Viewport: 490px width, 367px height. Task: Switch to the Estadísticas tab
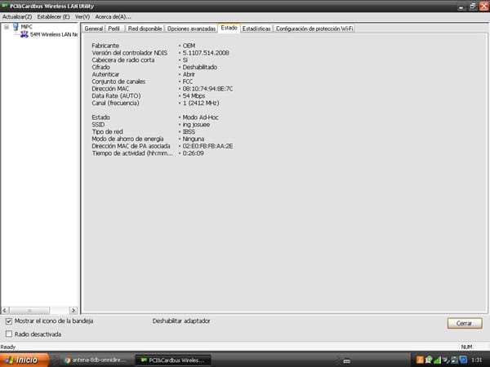click(256, 29)
